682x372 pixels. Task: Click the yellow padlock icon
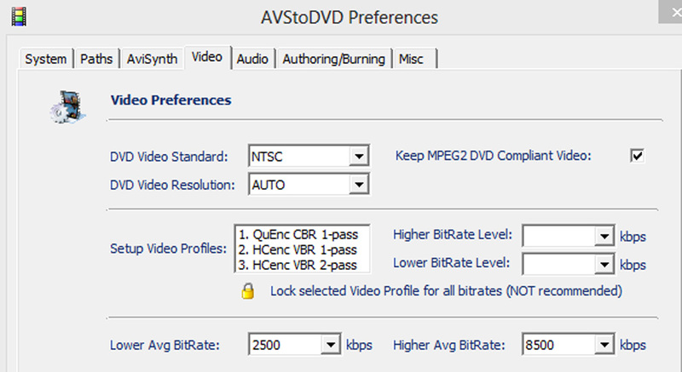[247, 291]
